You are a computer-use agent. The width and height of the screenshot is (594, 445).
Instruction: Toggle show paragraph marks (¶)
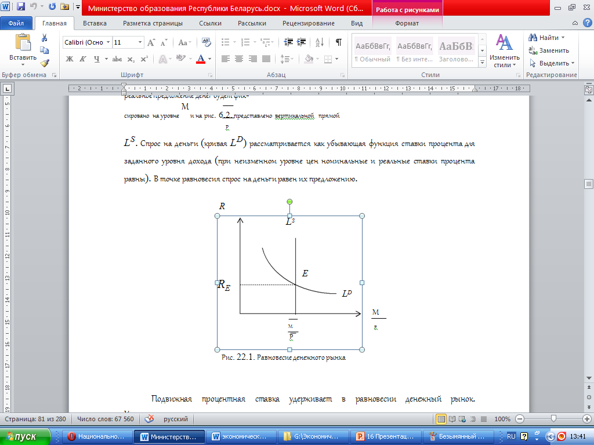pyautogui.click(x=339, y=42)
